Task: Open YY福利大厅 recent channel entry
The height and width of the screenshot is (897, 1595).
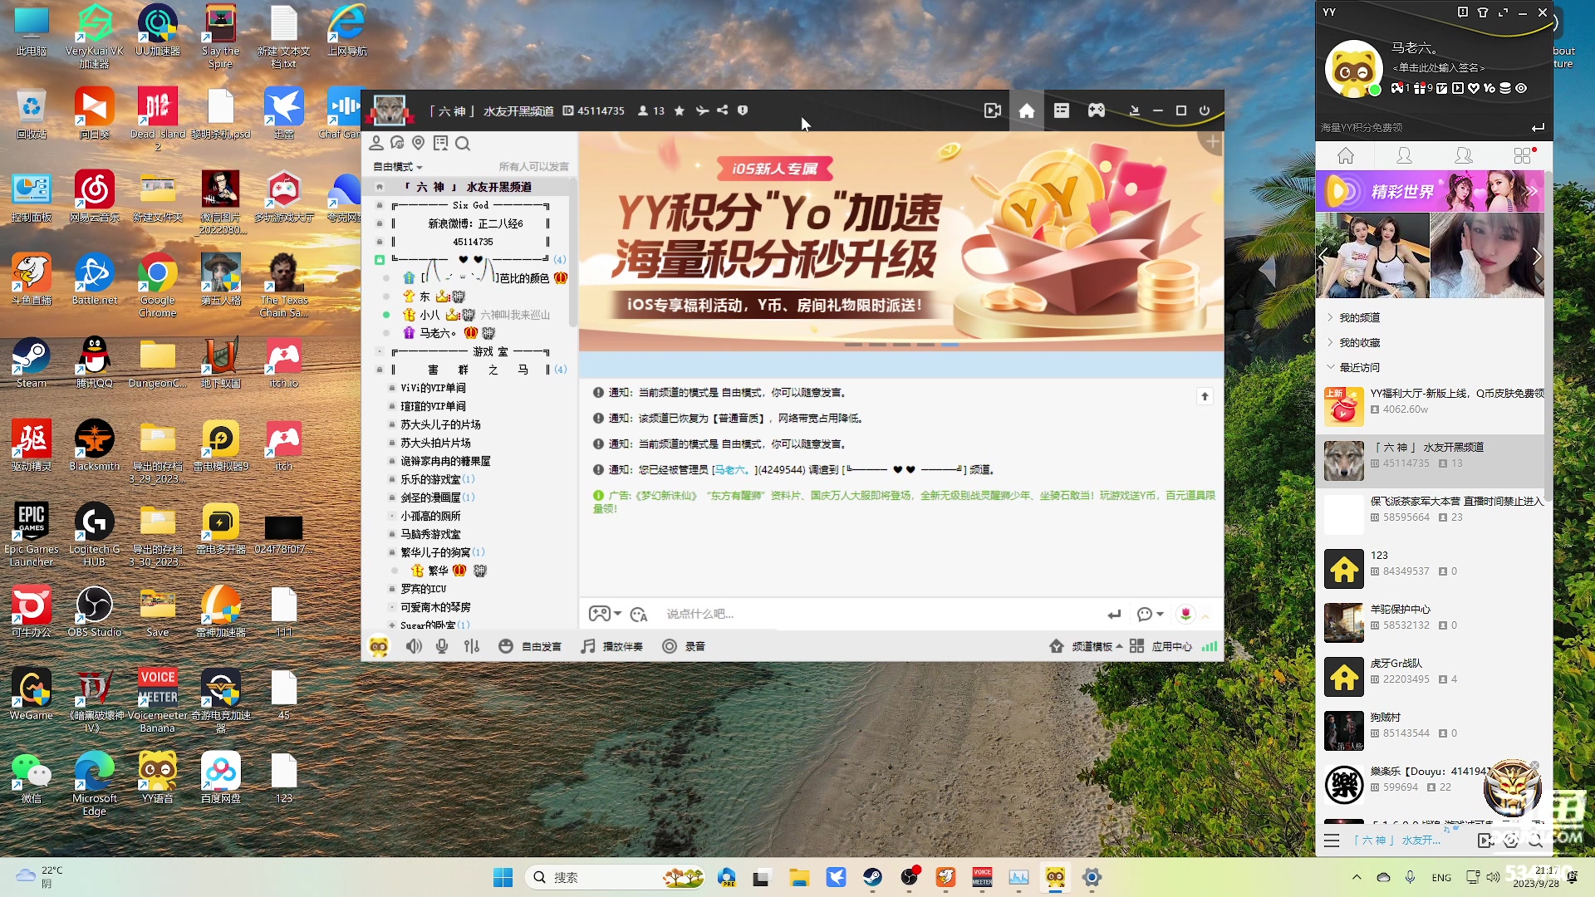Action: click(x=1430, y=407)
